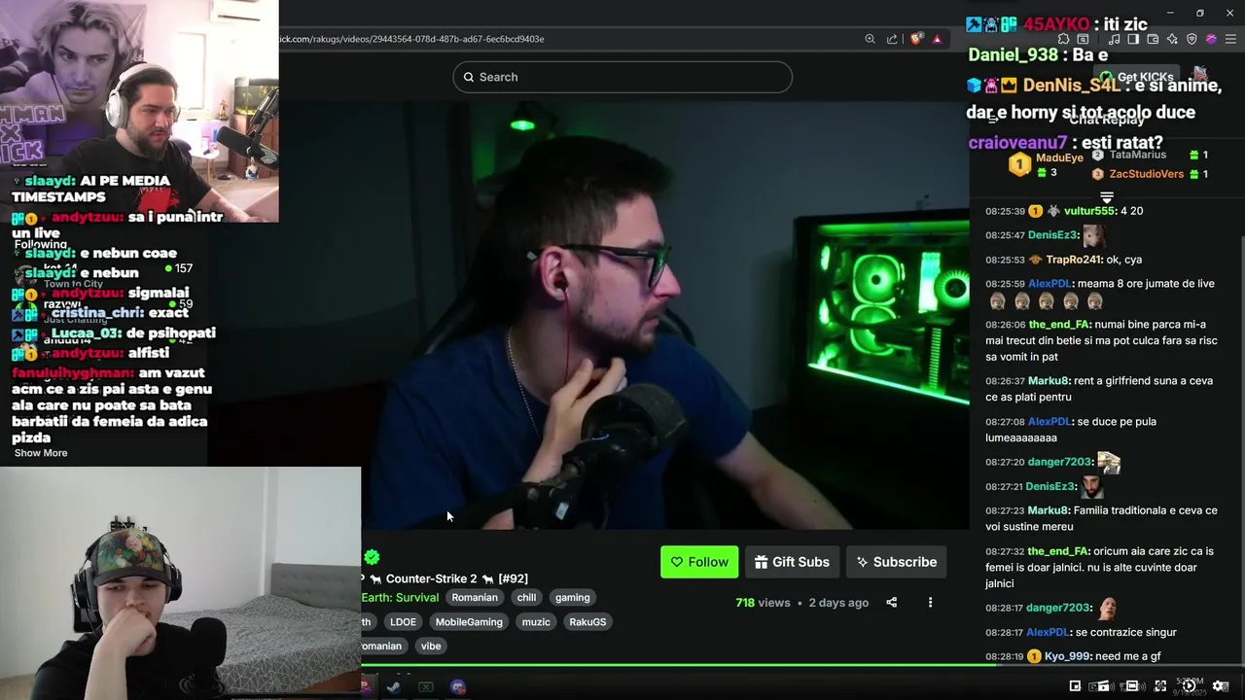Open the Earth: Survival category link
The image size is (1245, 700).
[x=400, y=598]
